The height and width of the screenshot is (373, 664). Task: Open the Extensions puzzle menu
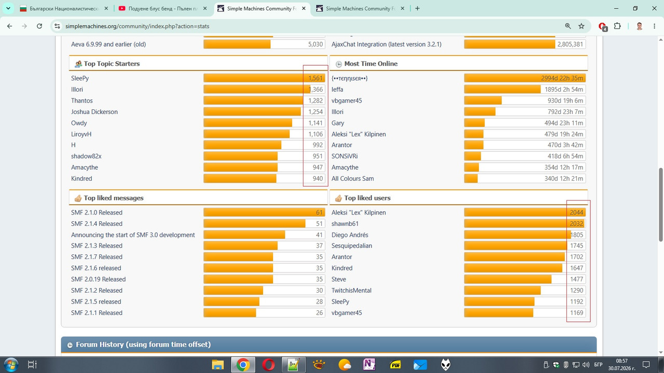coord(617,26)
